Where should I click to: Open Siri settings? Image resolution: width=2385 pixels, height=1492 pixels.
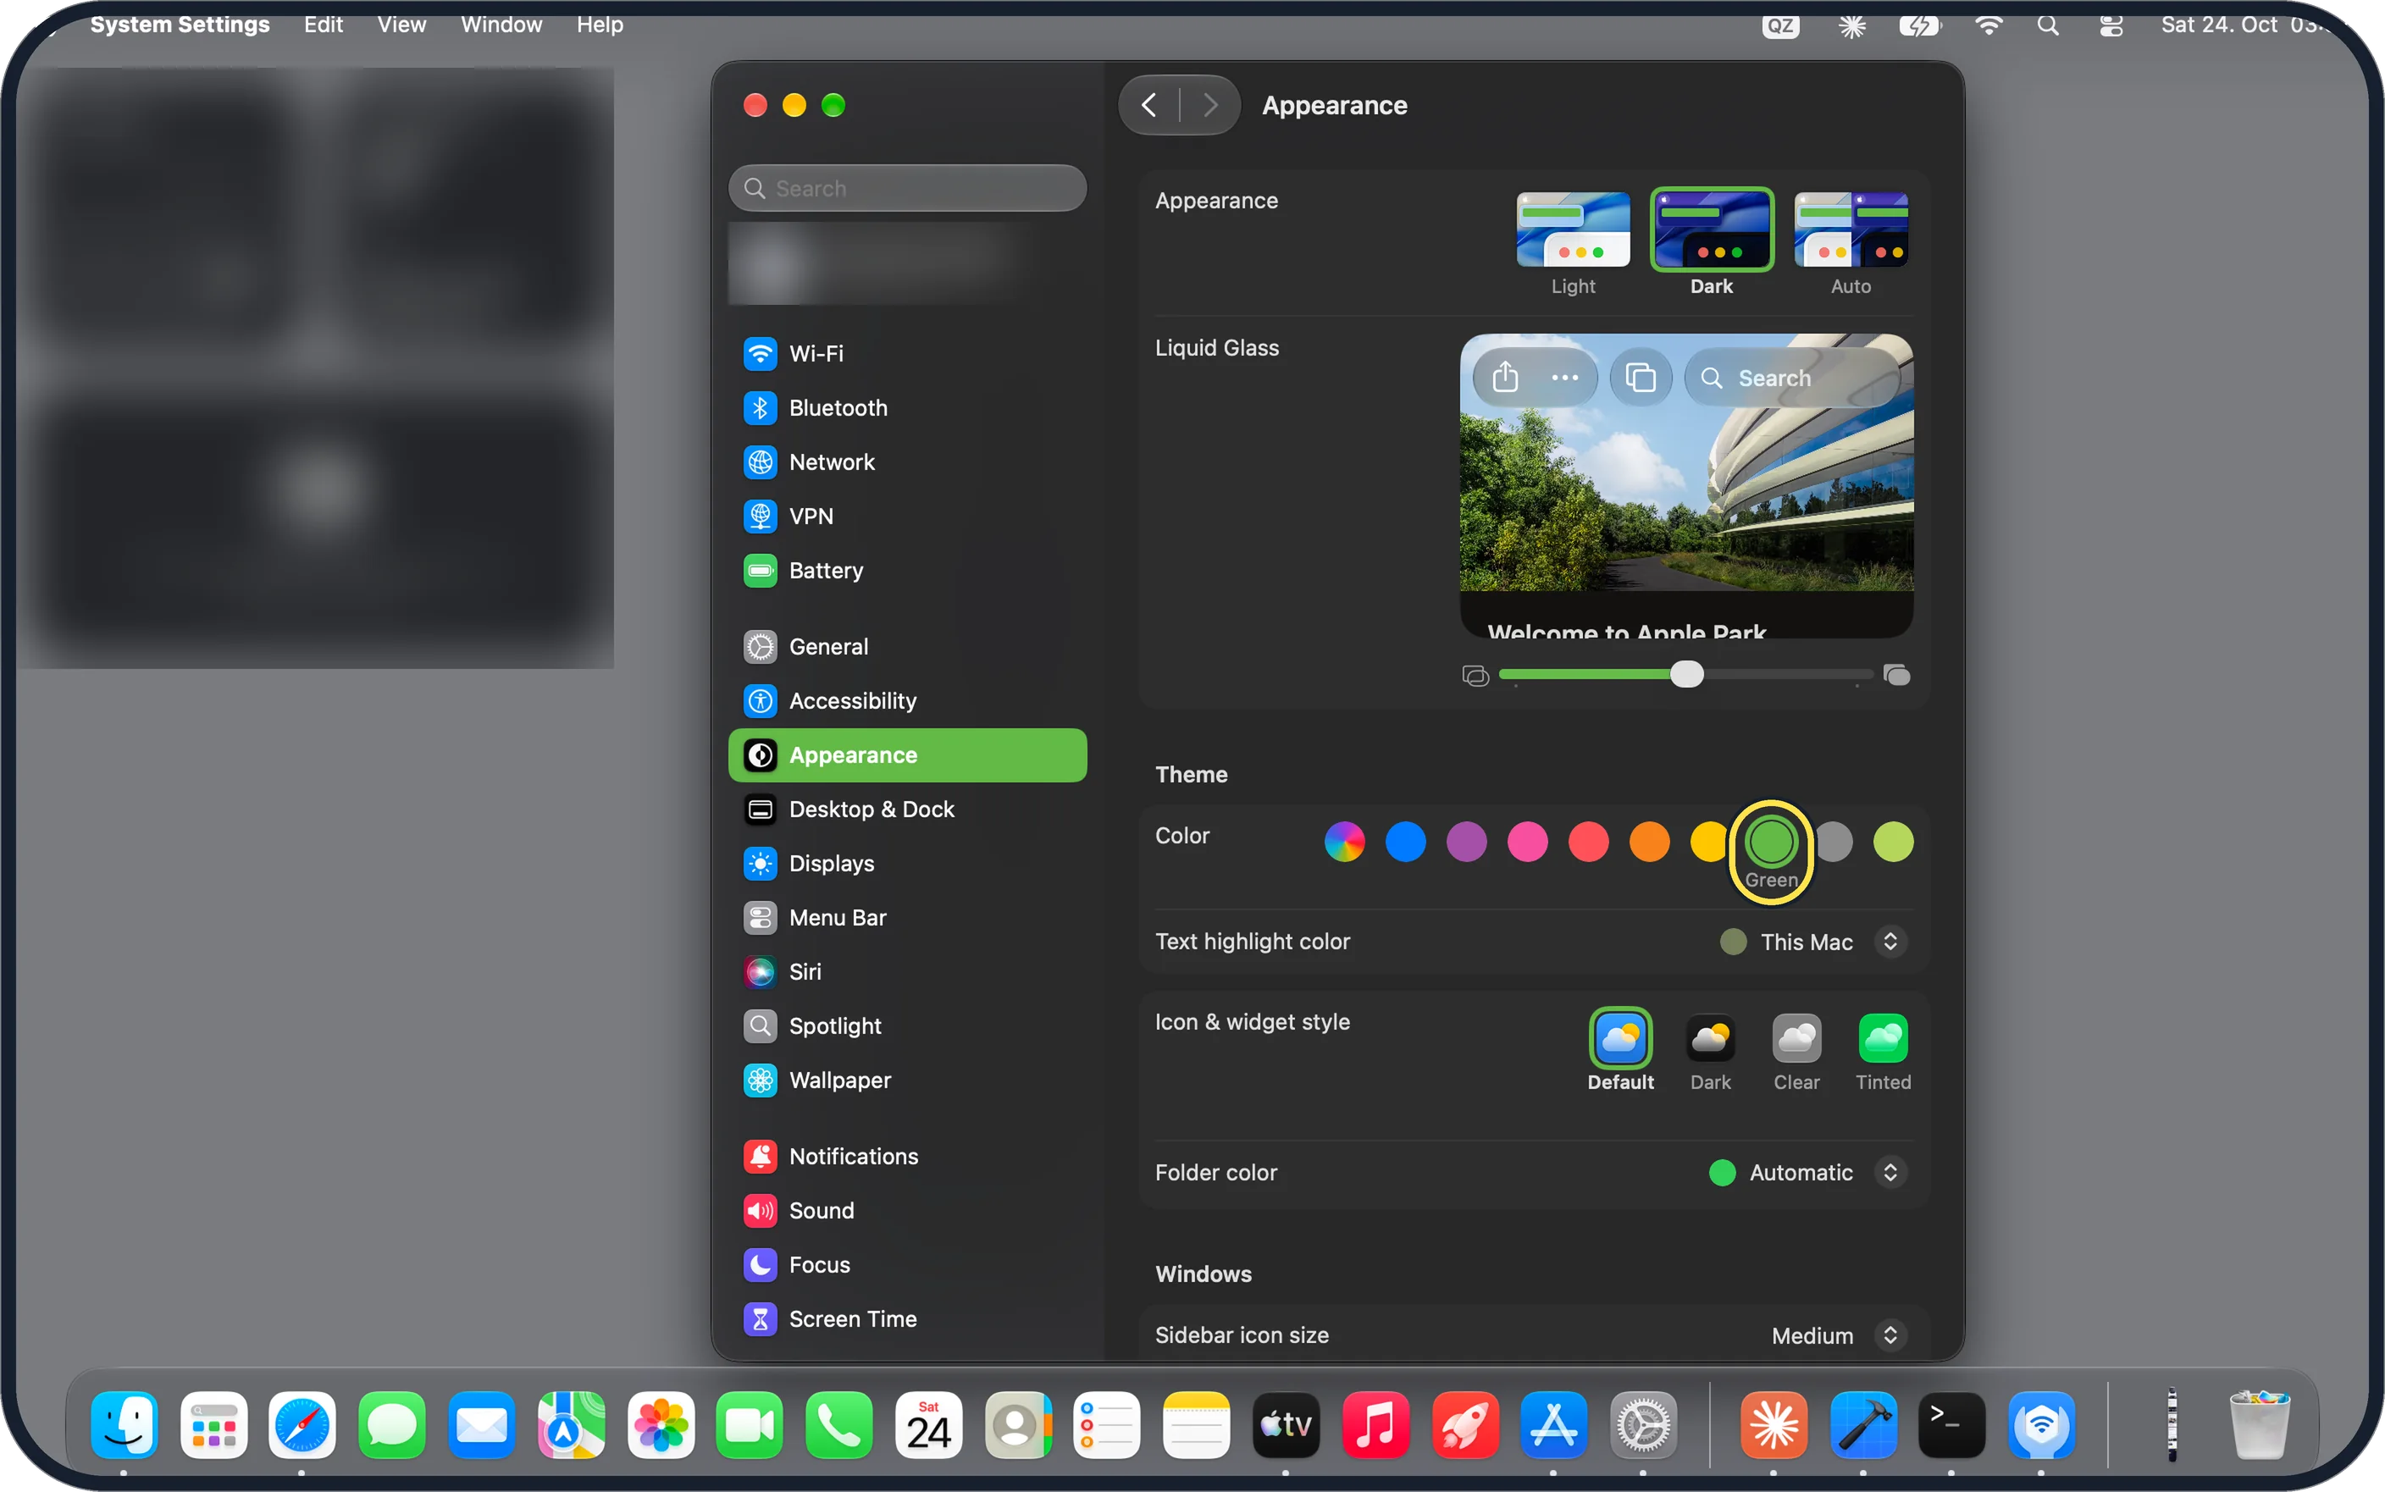click(907, 972)
